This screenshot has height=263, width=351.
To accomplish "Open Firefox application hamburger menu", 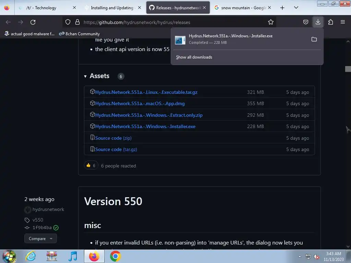I will [343, 22].
